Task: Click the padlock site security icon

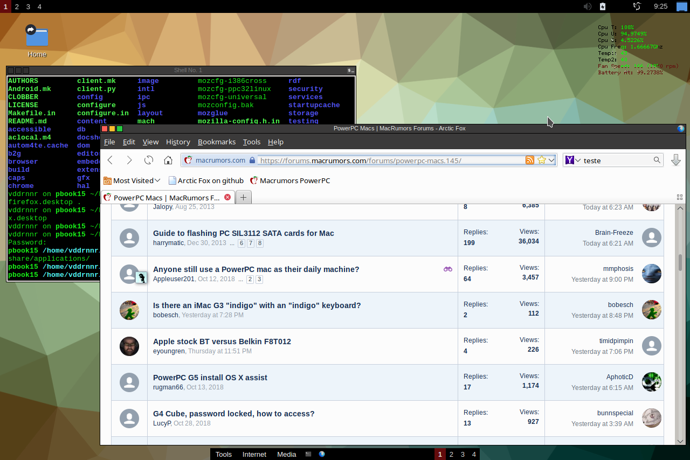Action: [252, 160]
